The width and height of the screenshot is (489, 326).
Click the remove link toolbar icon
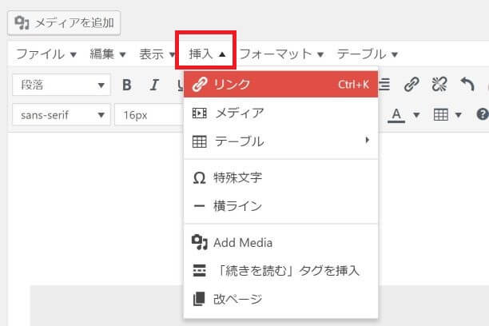click(x=439, y=84)
